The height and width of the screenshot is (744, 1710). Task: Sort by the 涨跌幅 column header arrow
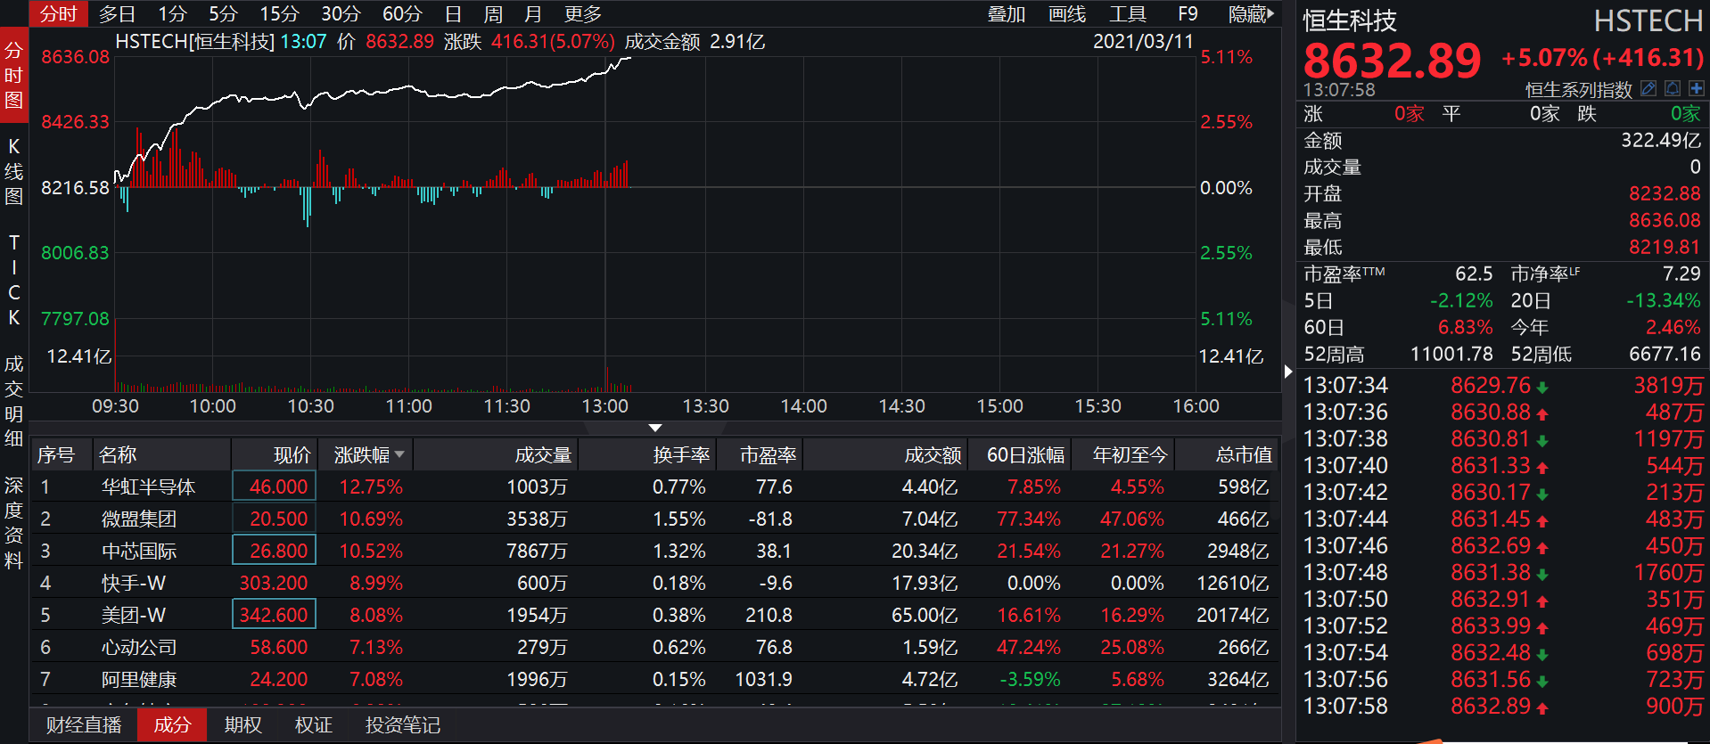(399, 454)
